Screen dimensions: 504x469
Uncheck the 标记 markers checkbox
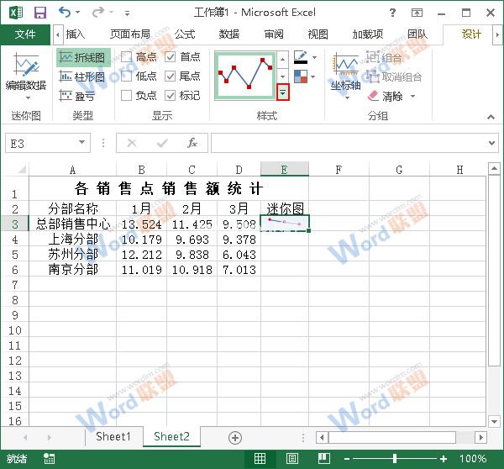tap(171, 95)
